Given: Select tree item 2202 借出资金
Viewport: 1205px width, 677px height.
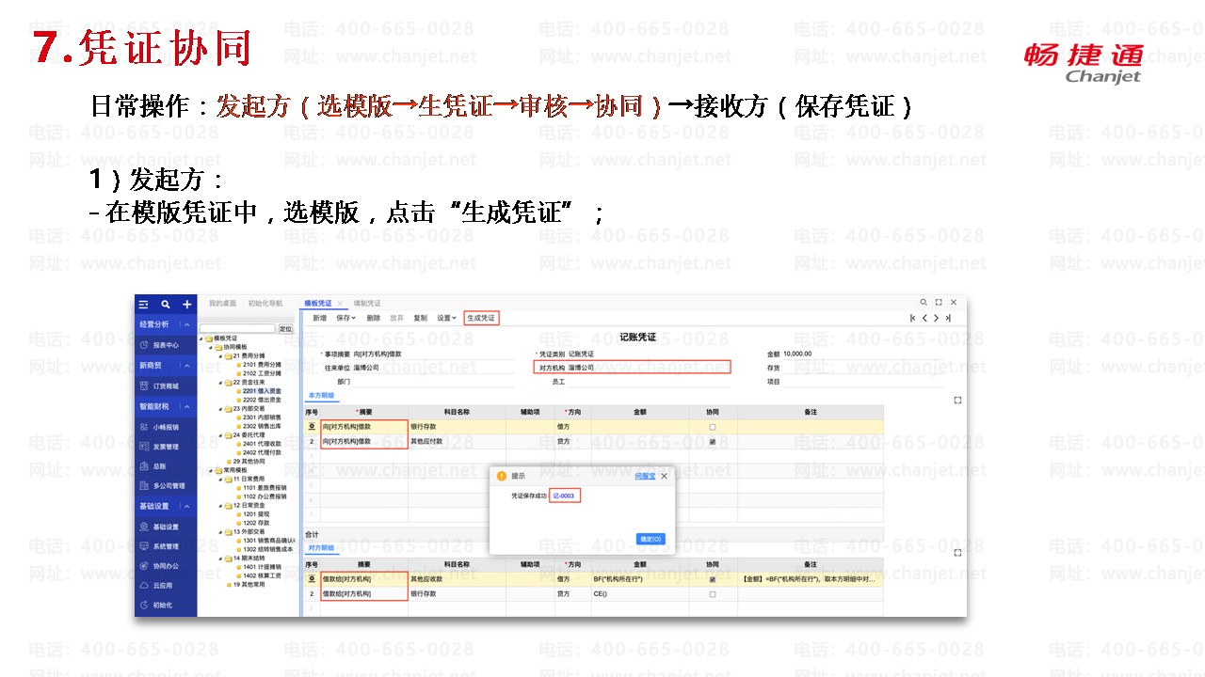Looking at the screenshot, I should tap(261, 400).
